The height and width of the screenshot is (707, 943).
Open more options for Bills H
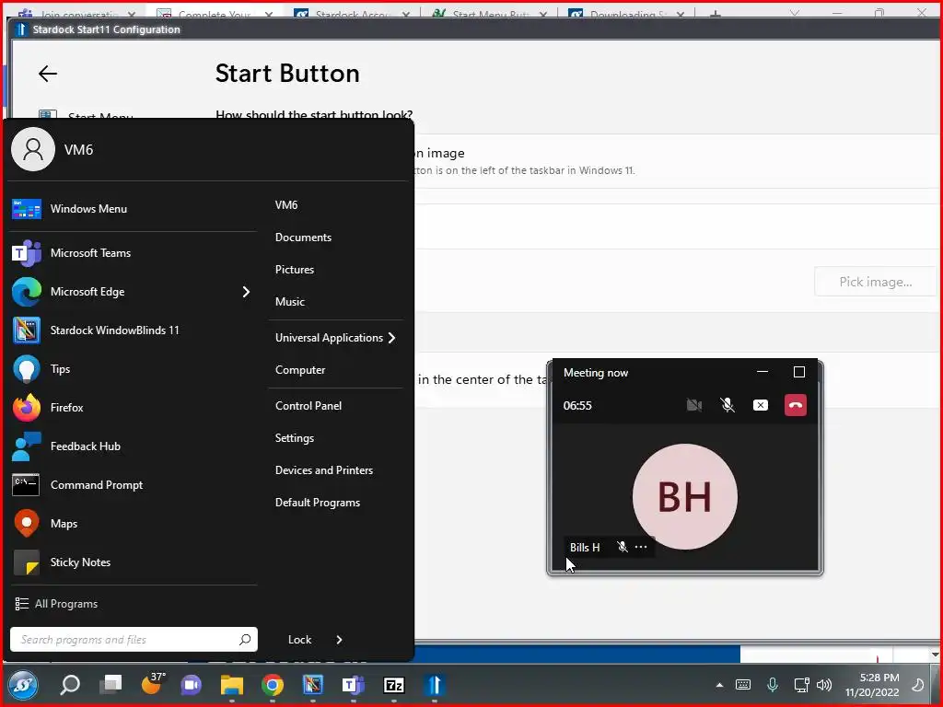[641, 547]
